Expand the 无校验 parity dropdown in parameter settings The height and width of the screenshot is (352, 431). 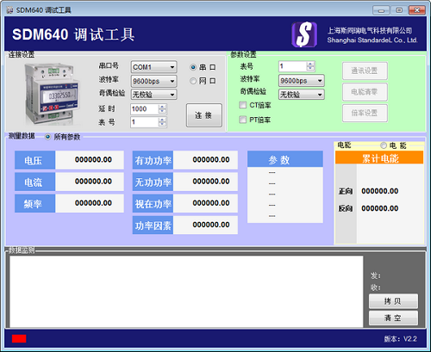pos(302,95)
